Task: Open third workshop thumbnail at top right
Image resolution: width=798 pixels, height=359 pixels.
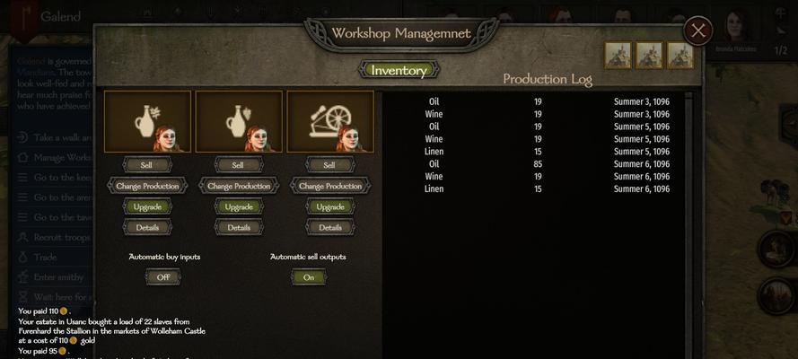Action: (x=680, y=55)
